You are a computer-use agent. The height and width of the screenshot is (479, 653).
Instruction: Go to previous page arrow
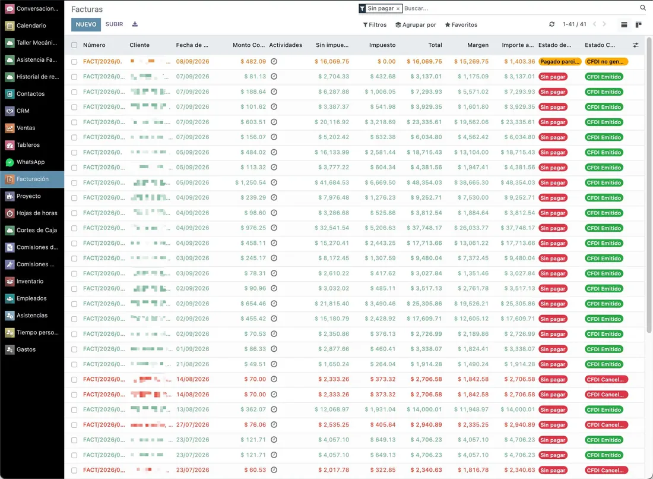(x=594, y=24)
